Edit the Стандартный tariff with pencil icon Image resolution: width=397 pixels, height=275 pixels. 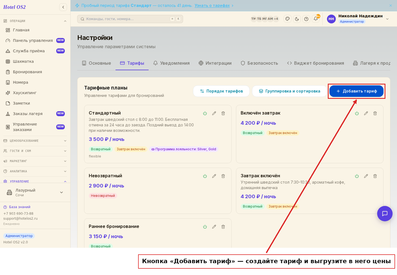tap(214, 113)
